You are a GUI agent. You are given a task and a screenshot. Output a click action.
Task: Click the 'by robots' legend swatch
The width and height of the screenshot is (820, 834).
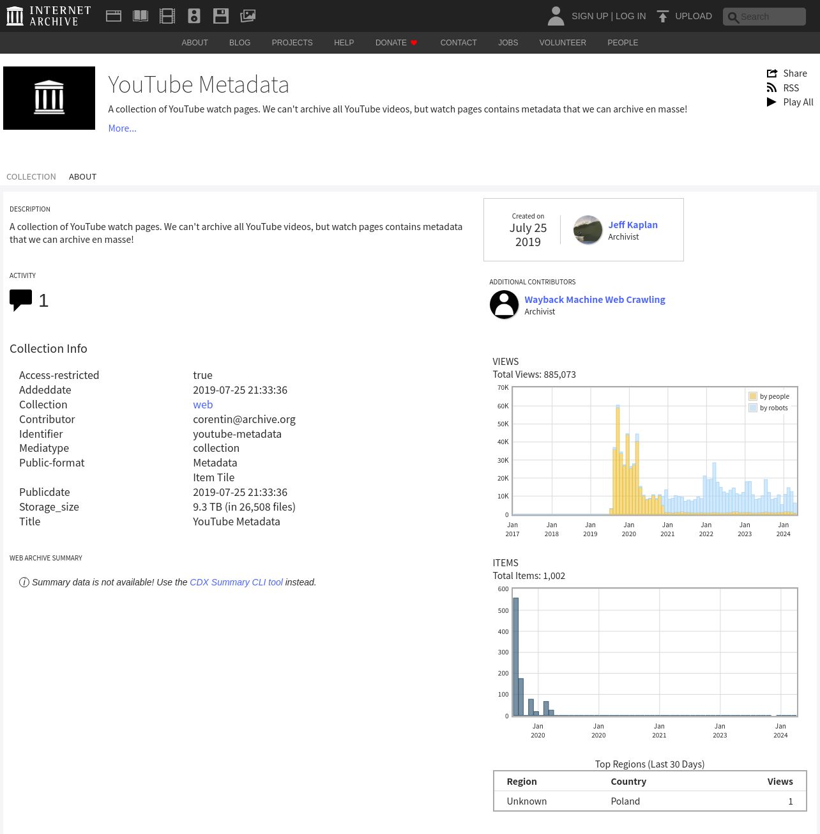[753, 408]
